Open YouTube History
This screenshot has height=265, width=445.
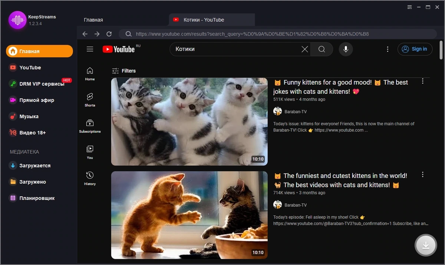[90, 178]
